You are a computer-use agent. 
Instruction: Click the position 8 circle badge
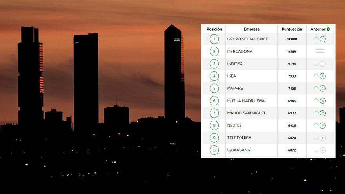214,125
